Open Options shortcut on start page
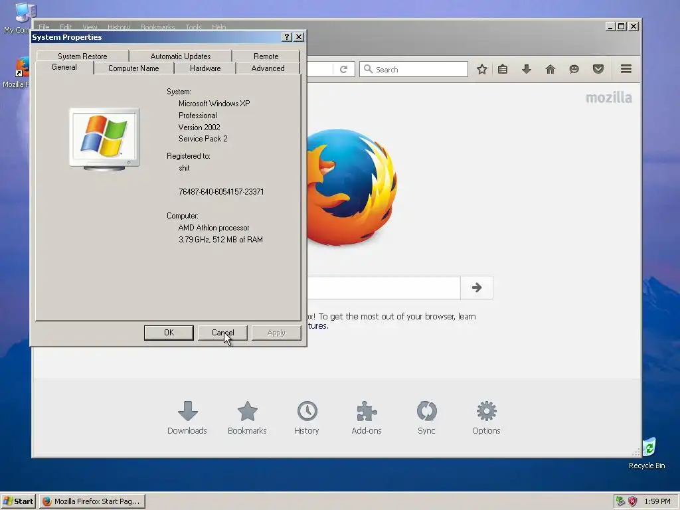Viewport: 680px width, 510px height. 486,418
